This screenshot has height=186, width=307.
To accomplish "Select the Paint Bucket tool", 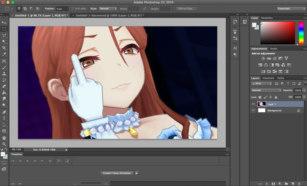I will click(x=4, y=93).
